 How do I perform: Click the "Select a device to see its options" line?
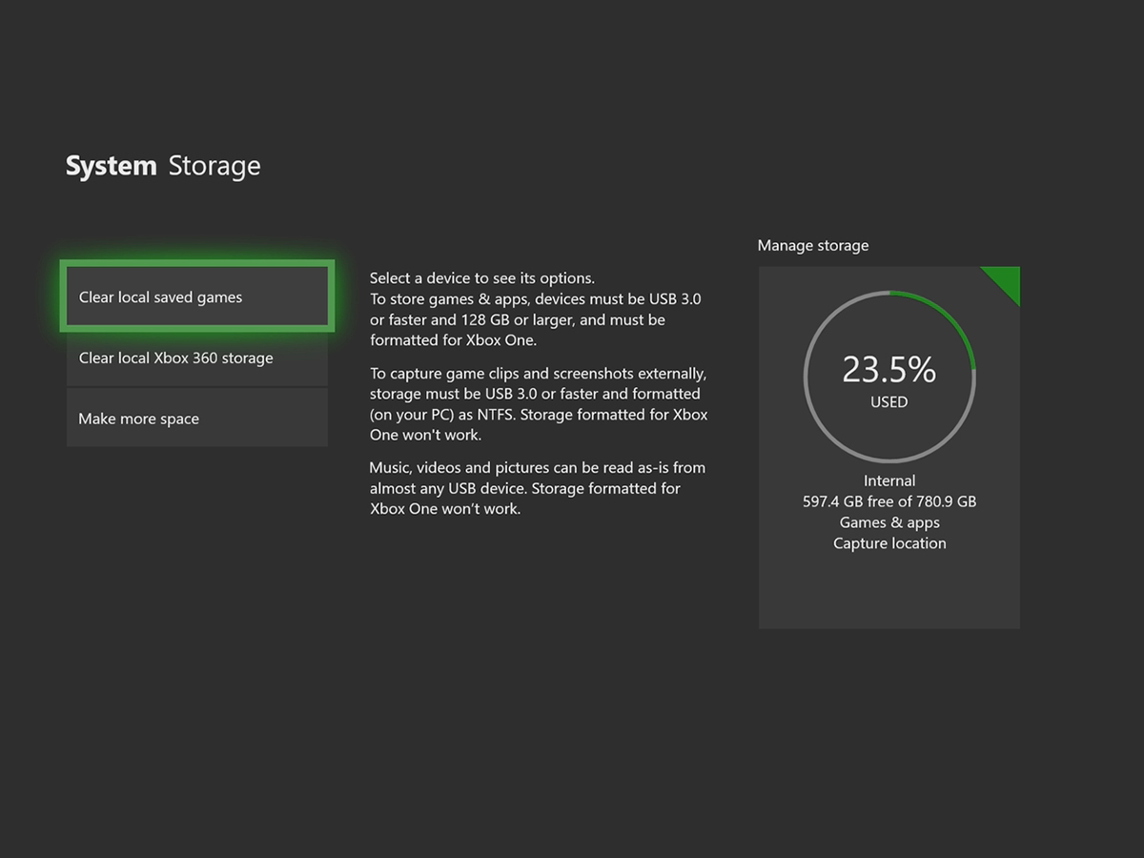[481, 278]
